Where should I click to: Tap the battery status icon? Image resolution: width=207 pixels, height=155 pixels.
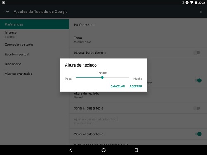pyautogui.click(x=196, y=2)
